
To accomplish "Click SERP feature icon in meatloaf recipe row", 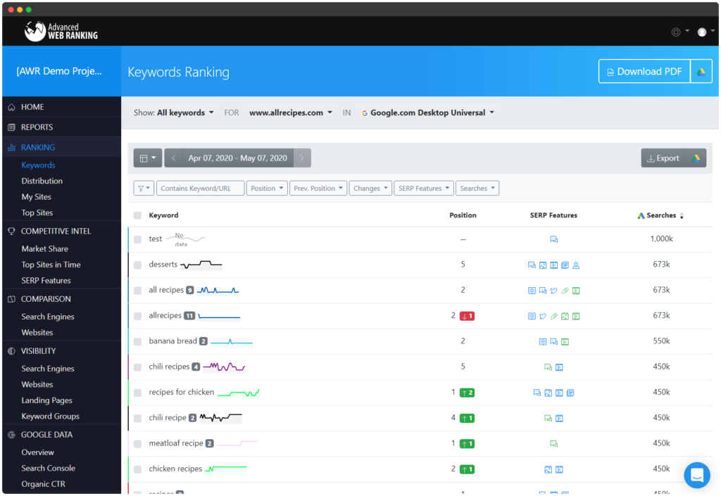I will pyautogui.click(x=553, y=444).
